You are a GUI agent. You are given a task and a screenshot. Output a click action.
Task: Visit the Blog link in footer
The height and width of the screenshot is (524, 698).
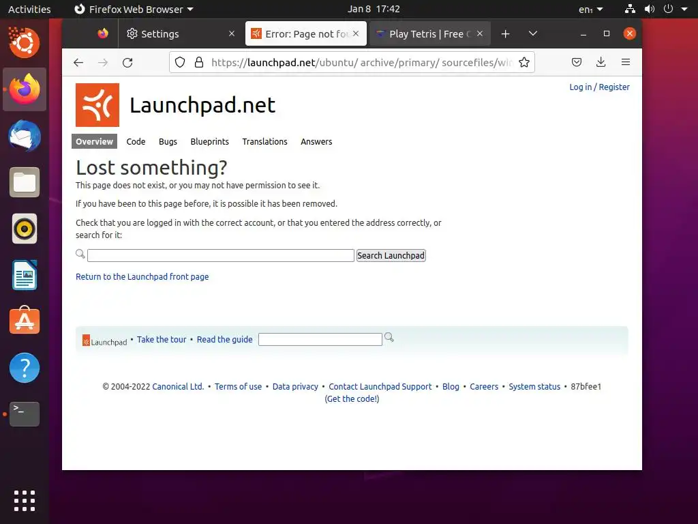[451, 387]
